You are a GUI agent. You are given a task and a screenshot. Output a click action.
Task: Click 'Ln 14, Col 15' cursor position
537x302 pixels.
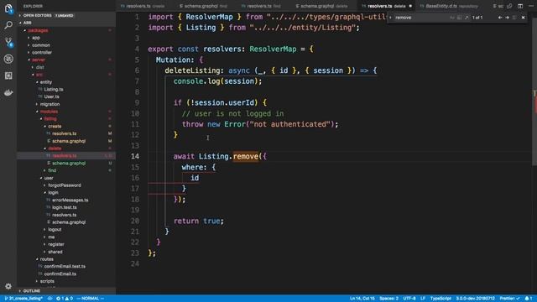(x=362, y=299)
